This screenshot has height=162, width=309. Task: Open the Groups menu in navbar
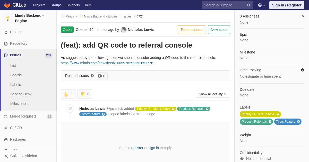pyautogui.click(x=56, y=5)
